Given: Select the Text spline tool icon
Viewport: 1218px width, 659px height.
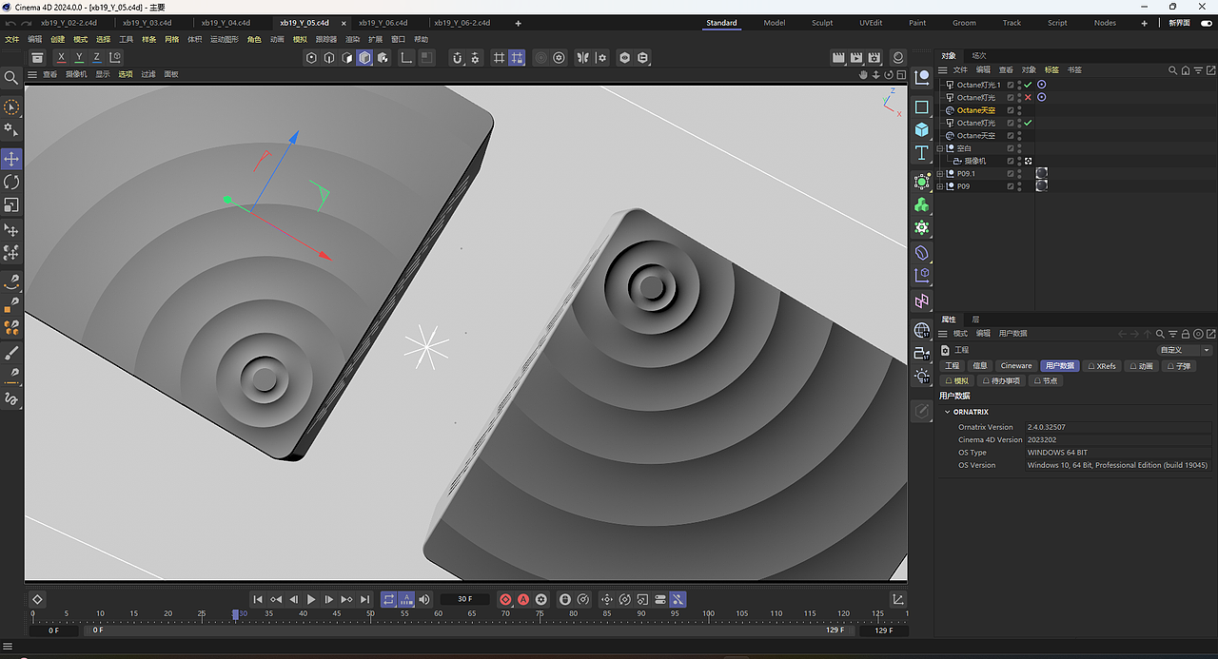Looking at the screenshot, I should click(x=921, y=153).
